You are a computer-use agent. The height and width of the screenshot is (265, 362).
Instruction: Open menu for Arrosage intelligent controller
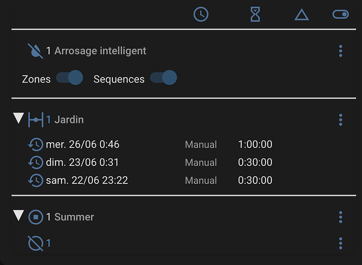point(340,51)
